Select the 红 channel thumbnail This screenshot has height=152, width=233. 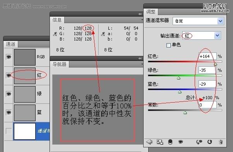[x=25, y=76]
